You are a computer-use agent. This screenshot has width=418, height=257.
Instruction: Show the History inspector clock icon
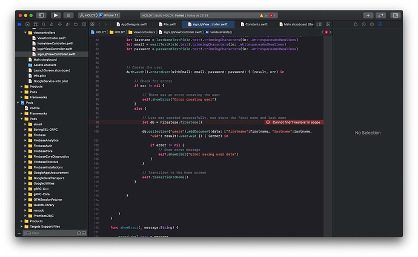point(364,24)
